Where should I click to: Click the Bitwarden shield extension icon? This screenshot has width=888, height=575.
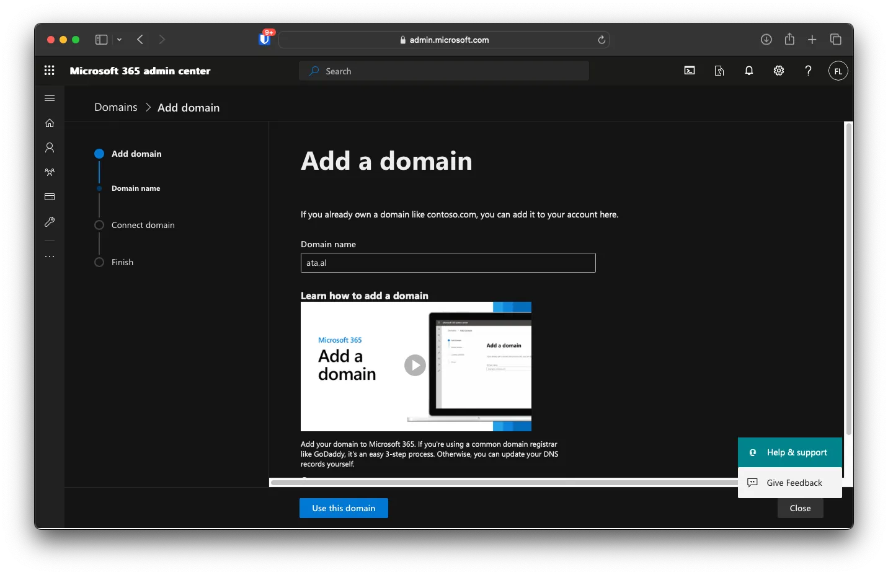[x=265, y=39]
